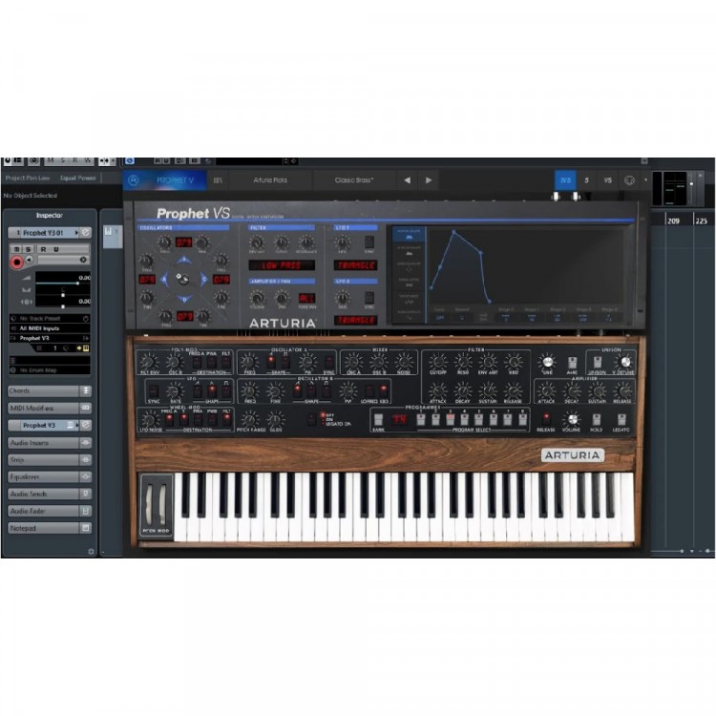Select the second envelope tab in VS display
The image size is (716, 716).
click(x=409, y=251)
